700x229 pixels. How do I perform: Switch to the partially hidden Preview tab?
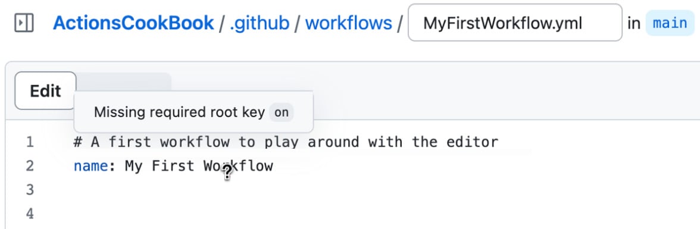pyautogui.click(x=124, y=81)
